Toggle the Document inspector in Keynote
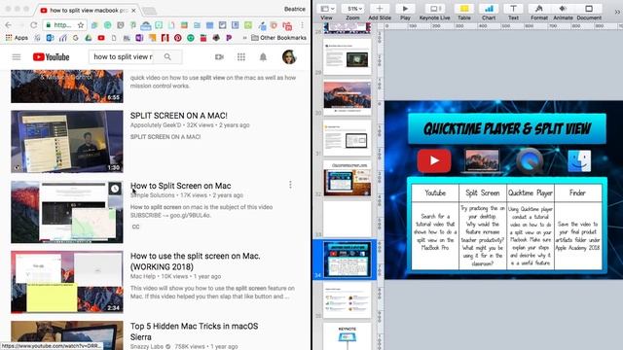Viewport: 623px width, 350px height. tap(589, 12)
